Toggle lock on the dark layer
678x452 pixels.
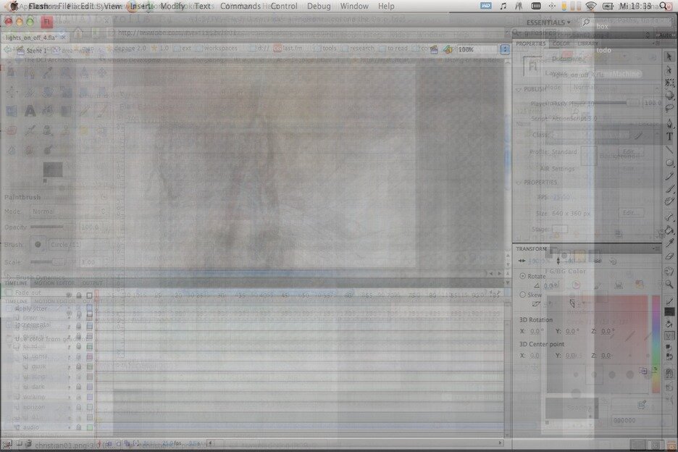pyautogui.click(x=79, y=387)
